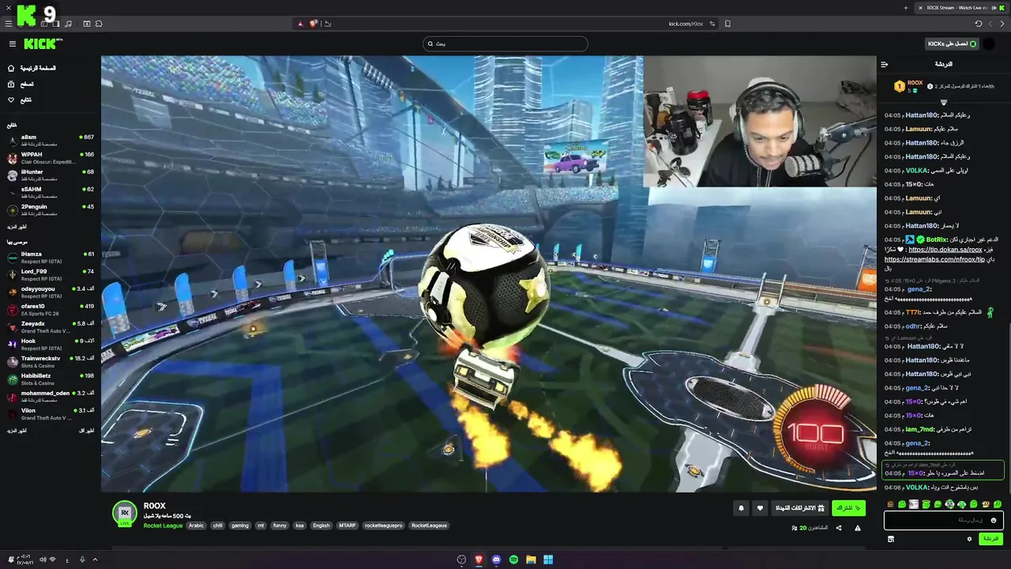Open the Following heart sidebar item
Image resolution: width=1011 pixels, height=569 pixels.
tap(21, 100)
